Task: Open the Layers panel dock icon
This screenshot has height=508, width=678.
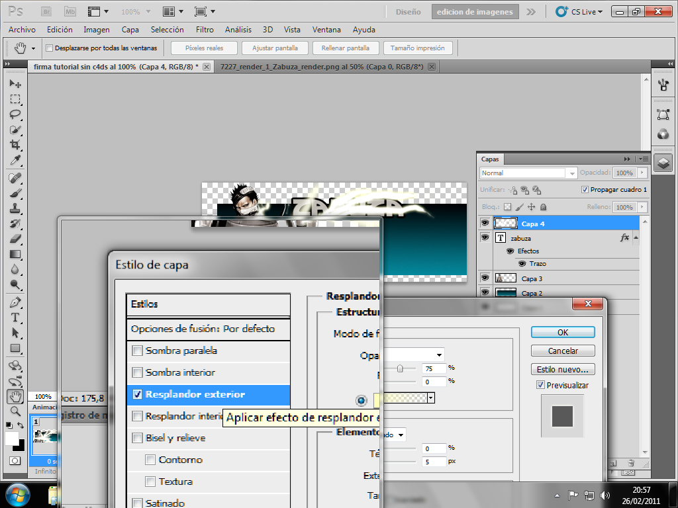Action: coord(663,163)
